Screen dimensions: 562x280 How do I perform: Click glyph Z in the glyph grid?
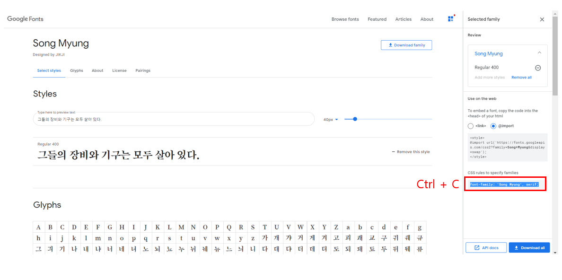coord(336,227)
